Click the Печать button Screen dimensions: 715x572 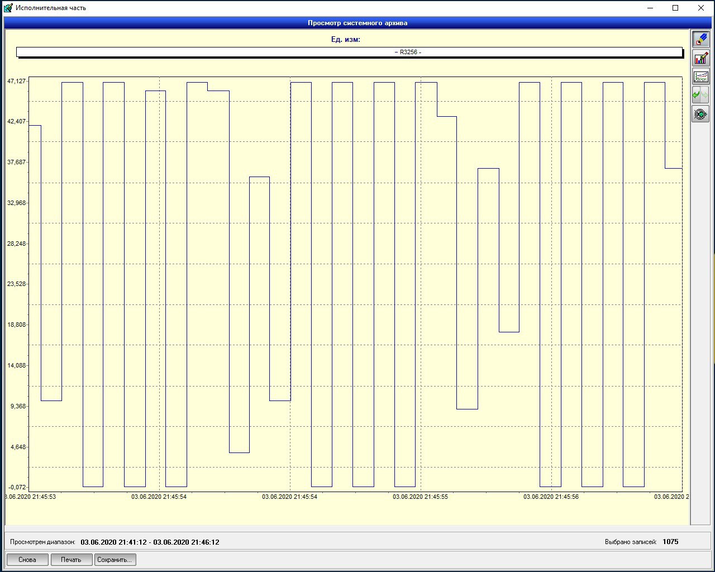71,559
